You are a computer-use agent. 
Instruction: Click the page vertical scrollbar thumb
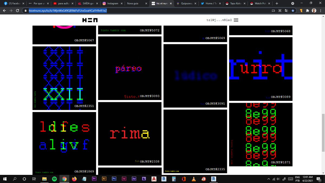[323, 133]
